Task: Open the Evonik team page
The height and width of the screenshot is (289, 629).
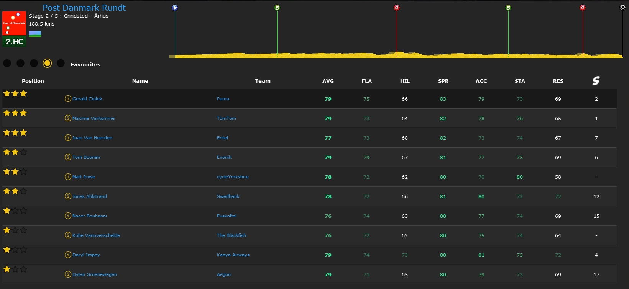Action: coord(224,157)
